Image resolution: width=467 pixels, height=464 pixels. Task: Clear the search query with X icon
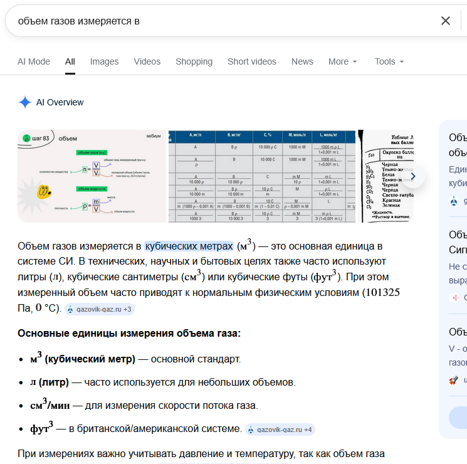point(446,21)
